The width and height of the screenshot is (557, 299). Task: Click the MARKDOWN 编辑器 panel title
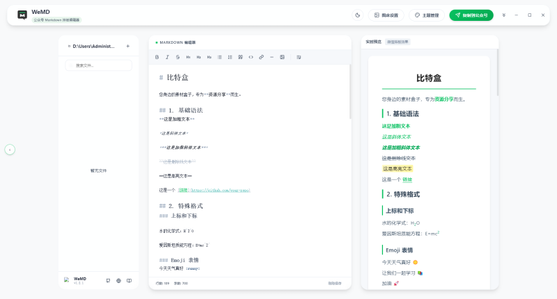(178, 42)
